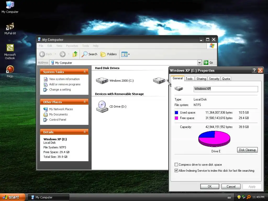This screenshot has height=201, width=268.
Task: Select the Windows XP (E:) drive icon
Action: (x=159, y=81)
